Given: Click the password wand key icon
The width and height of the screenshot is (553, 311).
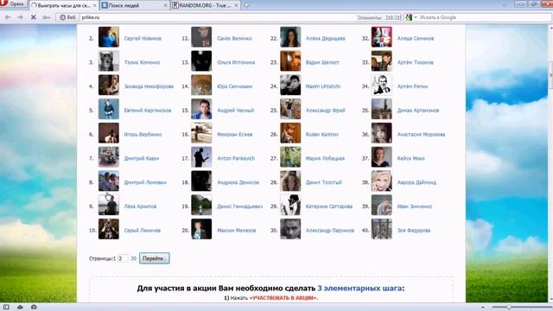Looking at the screenshot, I should tap(46, 17).
